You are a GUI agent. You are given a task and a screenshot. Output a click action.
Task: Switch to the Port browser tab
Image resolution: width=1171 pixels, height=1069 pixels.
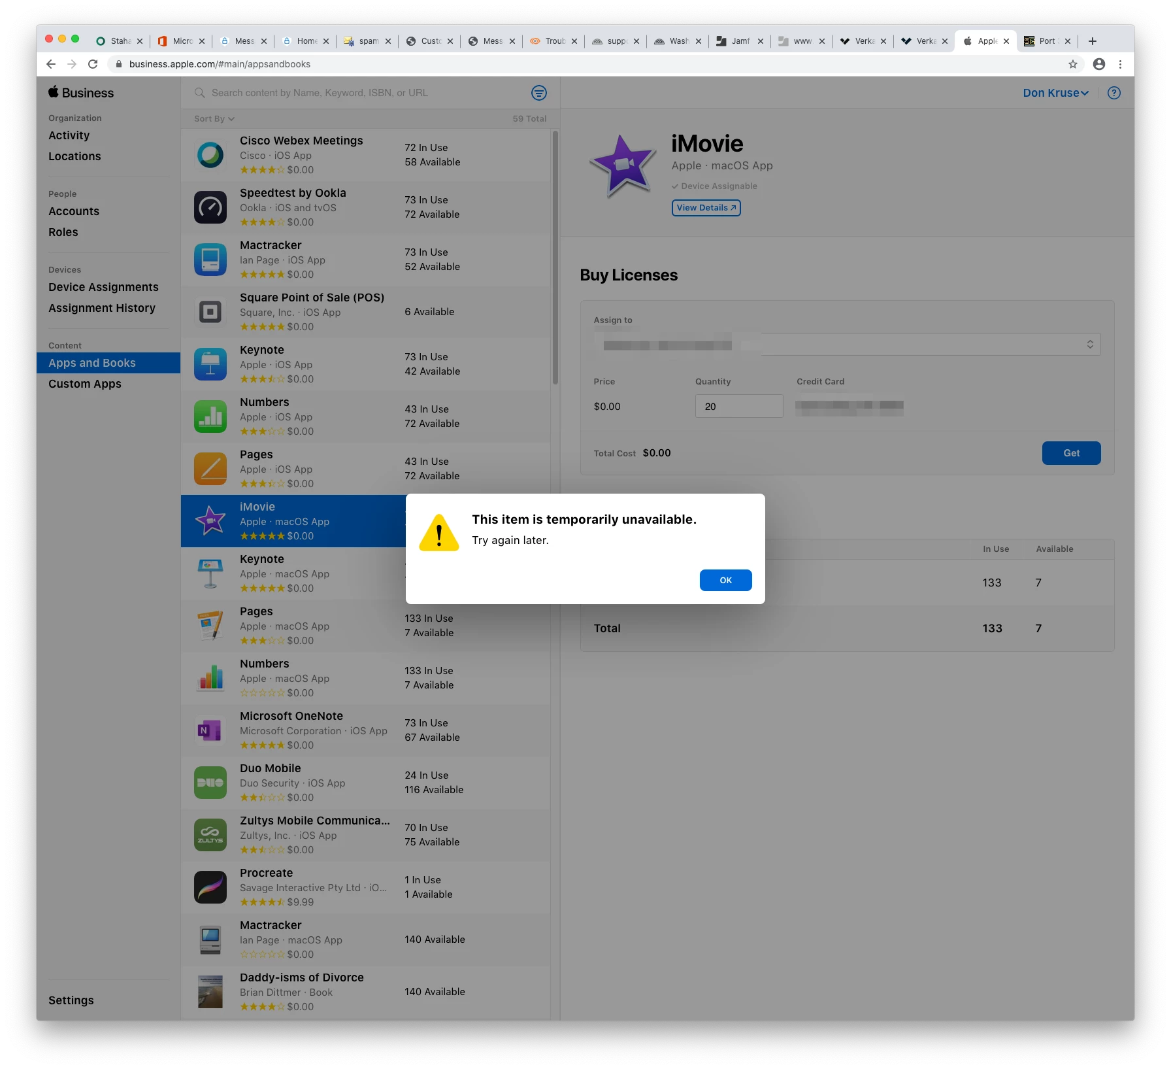tap(1047, 41)
